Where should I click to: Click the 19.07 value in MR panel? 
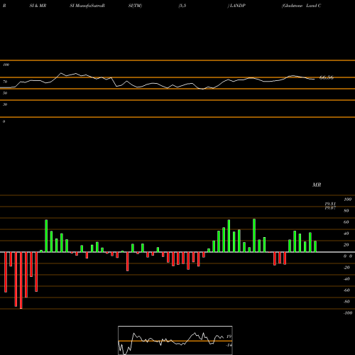point(330,208)
